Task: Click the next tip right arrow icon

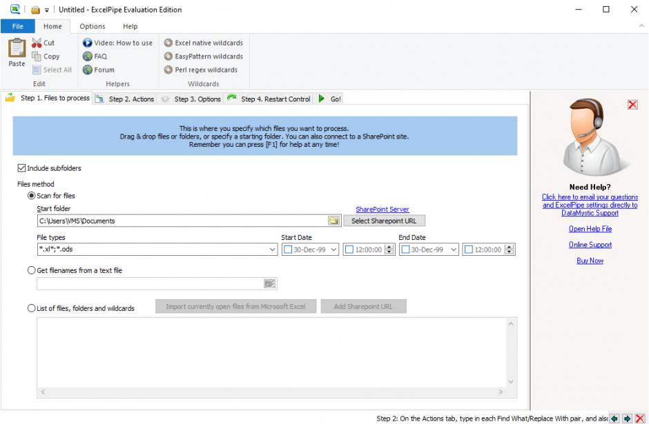Action: [628, 418]
